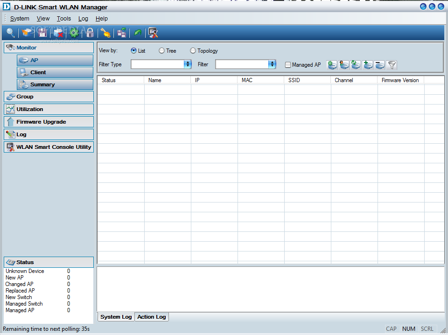Click the AP refresh icon with green arrows
The image size is (448, 335).
click(x=356, y=65)
